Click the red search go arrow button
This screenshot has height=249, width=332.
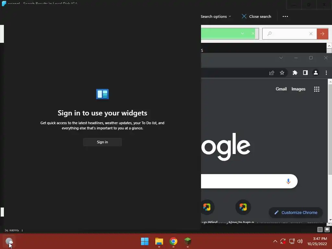(322, 34)
